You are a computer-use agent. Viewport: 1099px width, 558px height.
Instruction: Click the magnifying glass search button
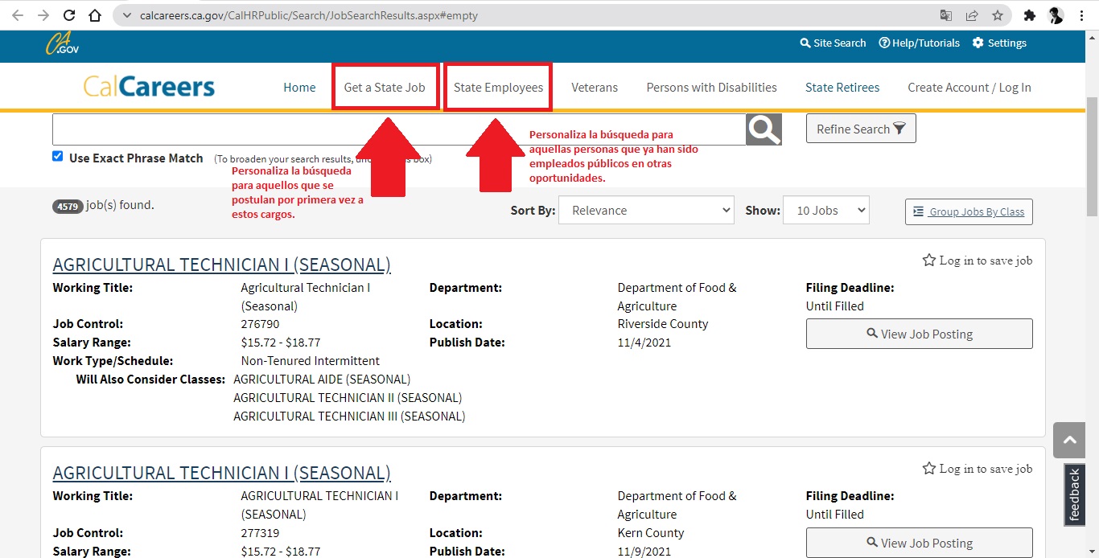764,129
